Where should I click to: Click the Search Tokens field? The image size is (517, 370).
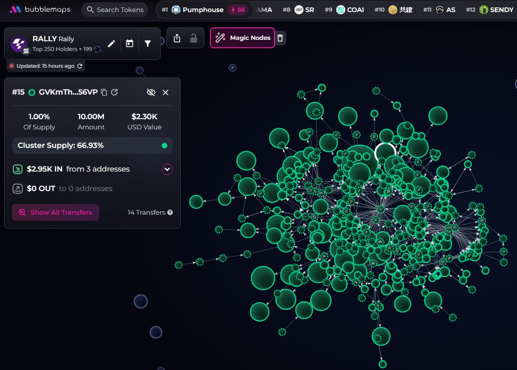tap(115, 10)
